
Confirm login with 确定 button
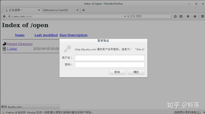[136, 72]
